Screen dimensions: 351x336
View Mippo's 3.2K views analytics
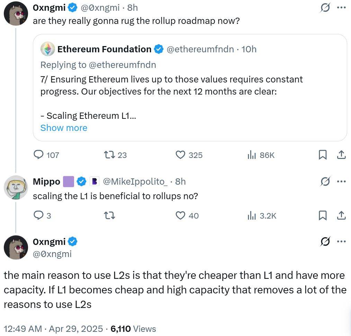(252, 215)
